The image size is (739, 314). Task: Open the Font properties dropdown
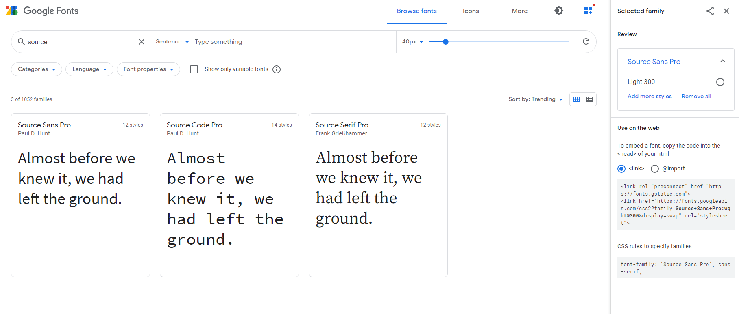click(148, 69)
